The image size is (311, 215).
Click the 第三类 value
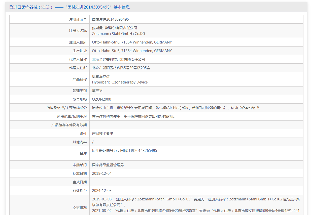coord(97,91)
